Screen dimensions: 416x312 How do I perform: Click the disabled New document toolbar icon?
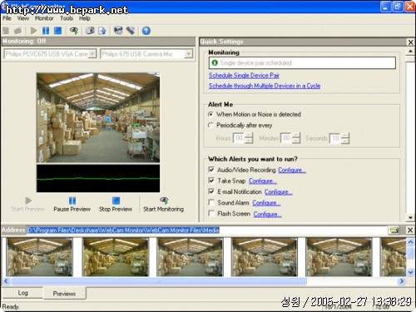point(6,31)
